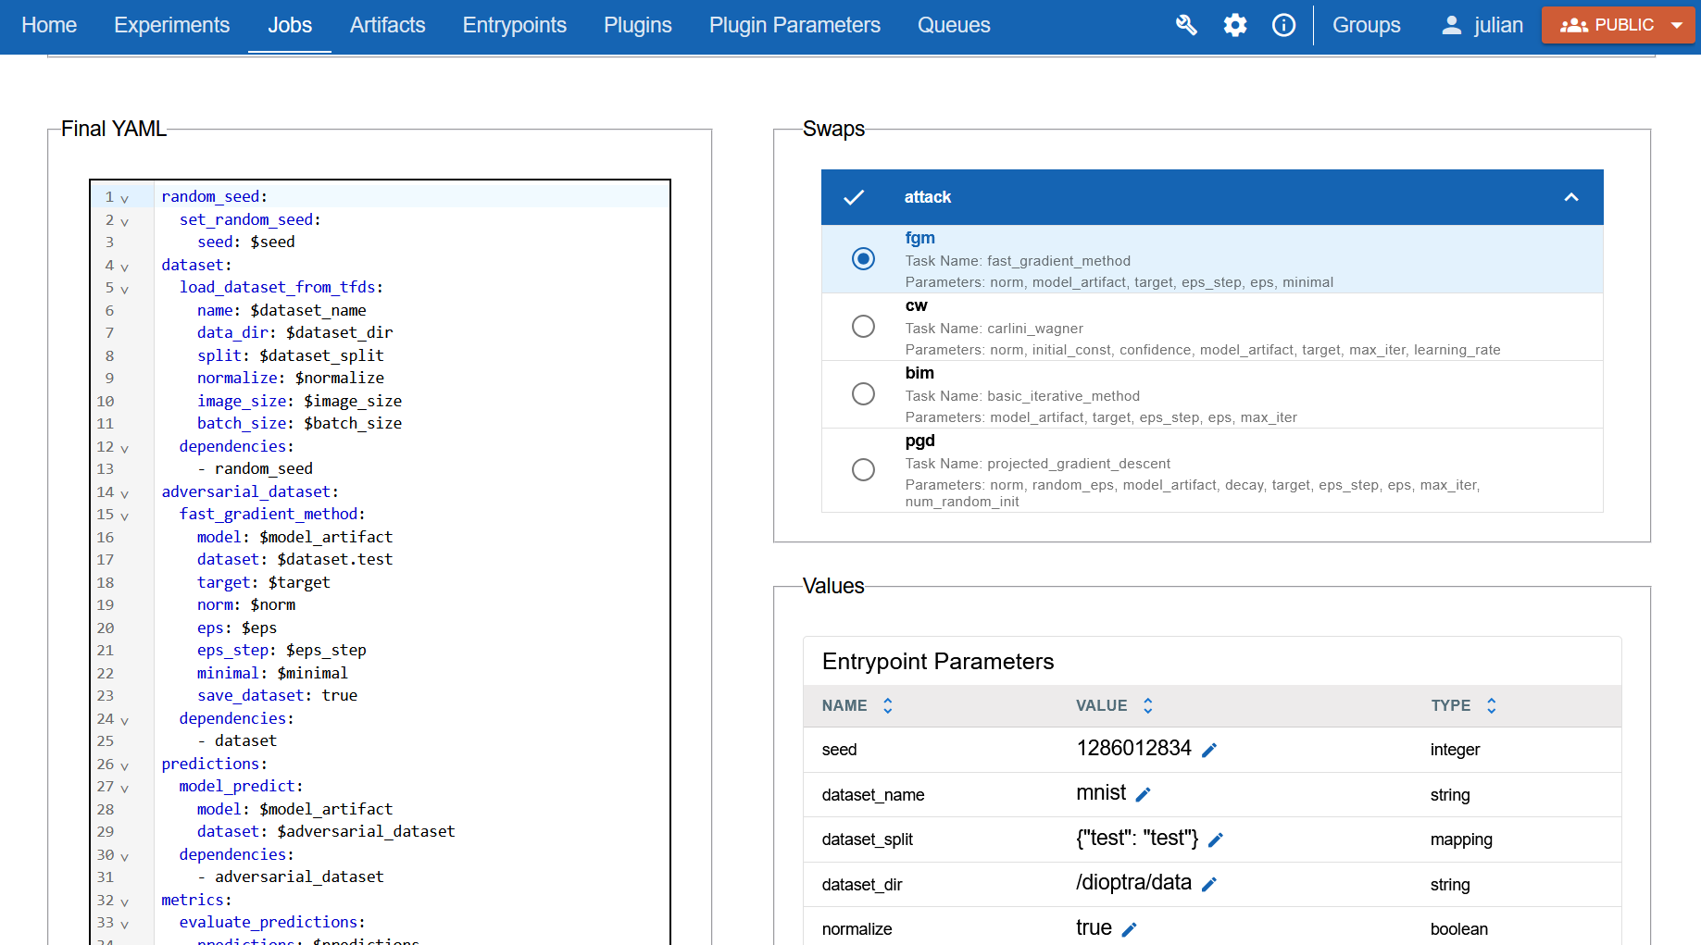This screenshot has height=945, width=1701.
Task: Fold YAML line 33 evaluate_predictions block
Action: pos(124,924)
